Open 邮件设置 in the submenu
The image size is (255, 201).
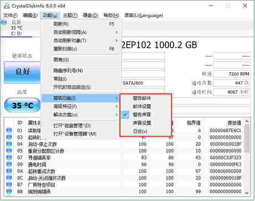click(146, 107)
